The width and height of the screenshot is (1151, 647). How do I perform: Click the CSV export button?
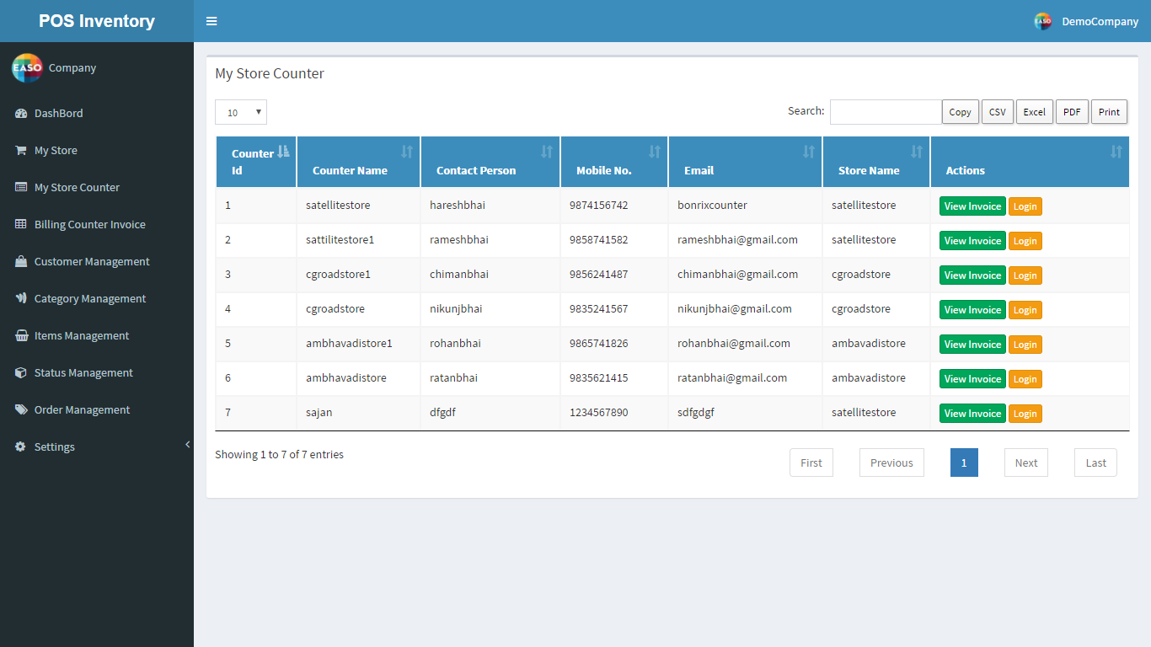point(998,112)
